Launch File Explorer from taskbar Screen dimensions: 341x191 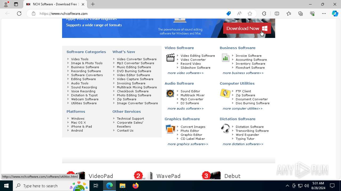click(x=122, y=186)
